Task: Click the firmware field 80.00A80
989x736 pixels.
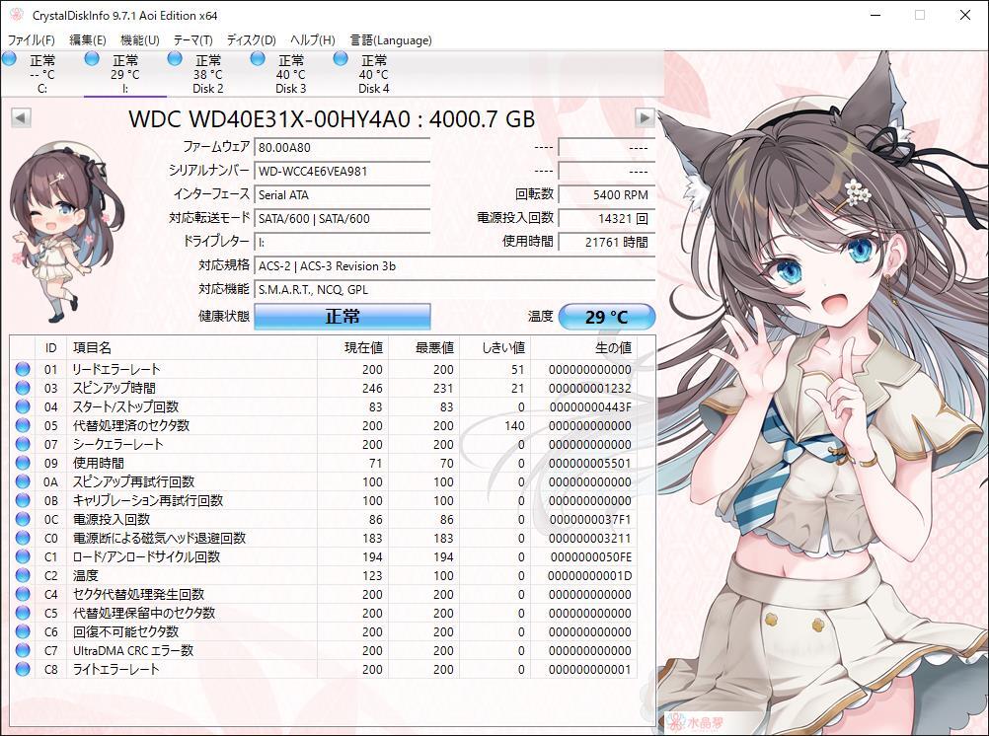Action: [342, 148]
